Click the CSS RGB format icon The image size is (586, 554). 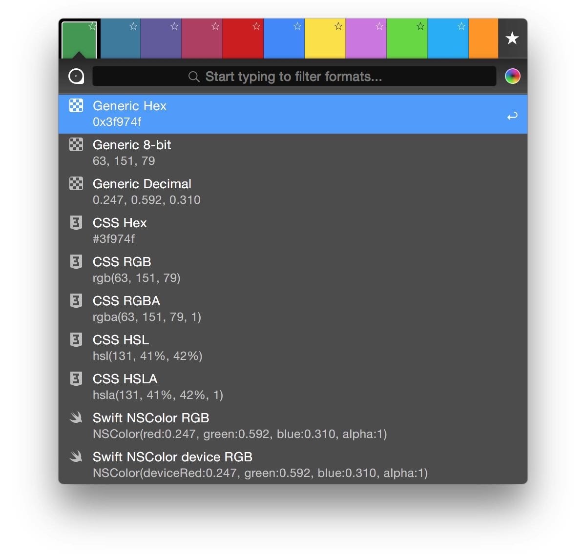(x=76, y=262)
